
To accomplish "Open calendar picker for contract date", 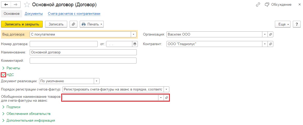I will (135, 44).
